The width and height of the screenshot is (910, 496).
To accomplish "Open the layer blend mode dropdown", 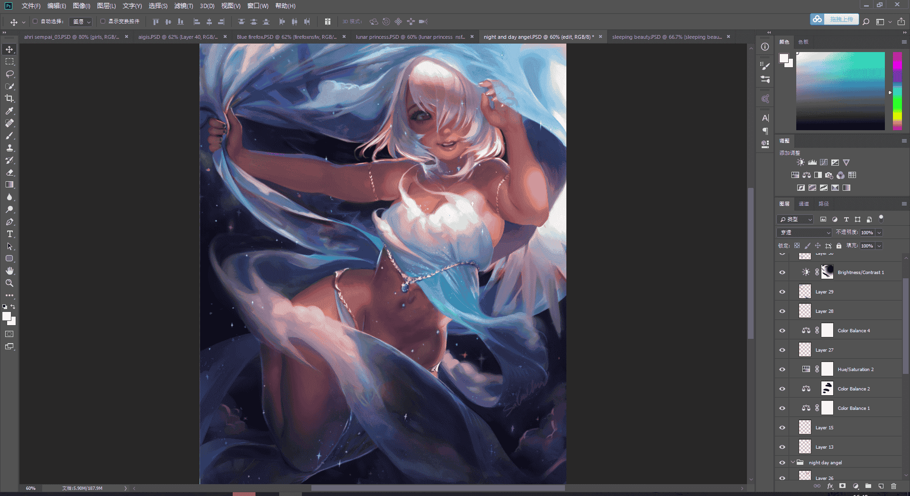I will click(804, 232).
